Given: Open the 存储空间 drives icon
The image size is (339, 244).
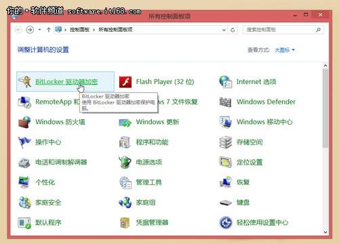Looking at the screenshot, I should (x=225, y=142).
